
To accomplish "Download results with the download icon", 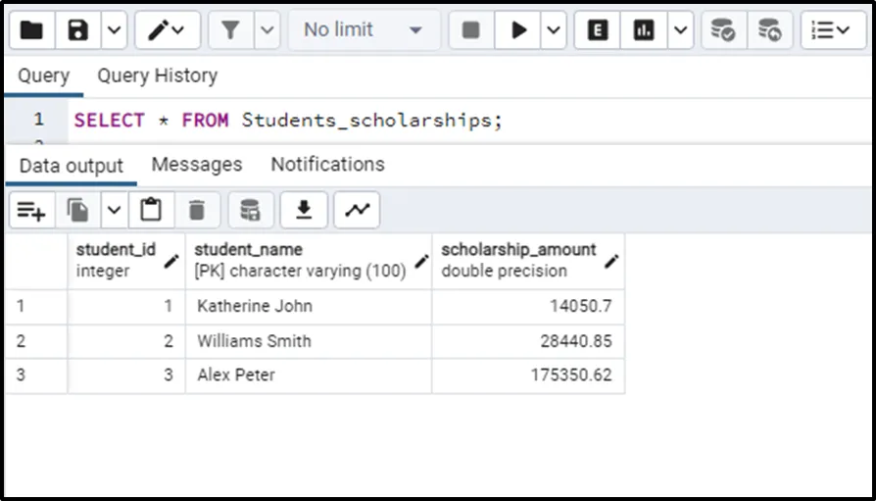I will pos(304,210).
